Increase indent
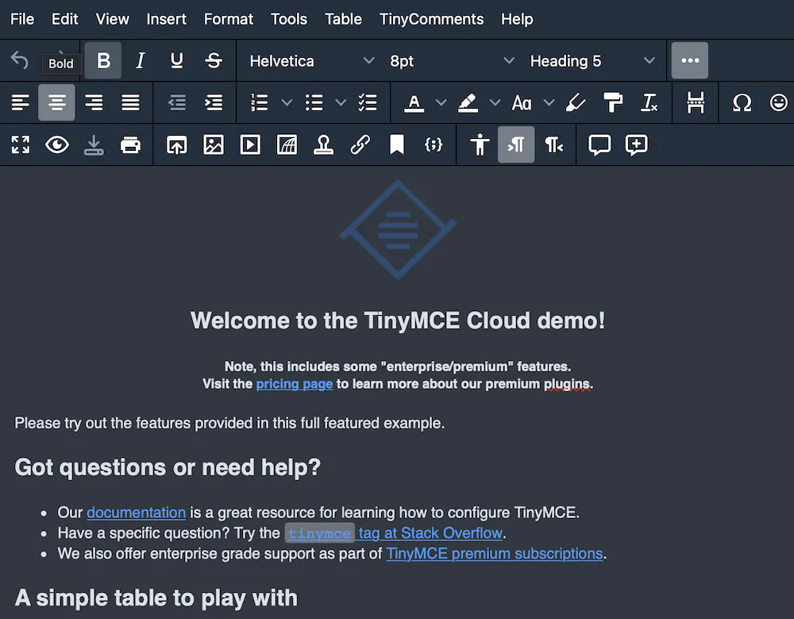Image resolution: width=794 pixels, height=619 pixels. click(x=214, y=102)
